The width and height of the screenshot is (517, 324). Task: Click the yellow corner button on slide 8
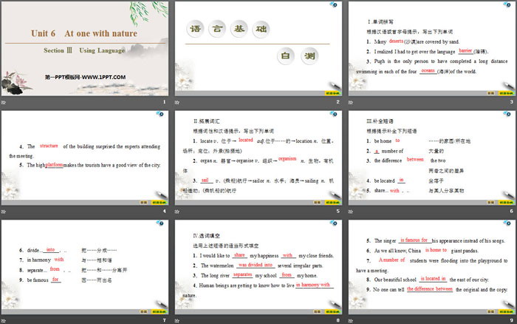pos(332,311)
